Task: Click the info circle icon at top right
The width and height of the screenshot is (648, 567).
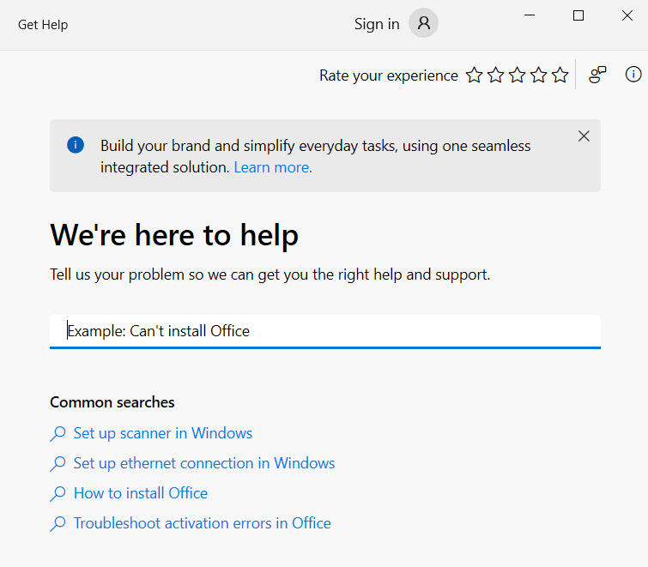Action: pyautogui.click(x=633, y=75)
